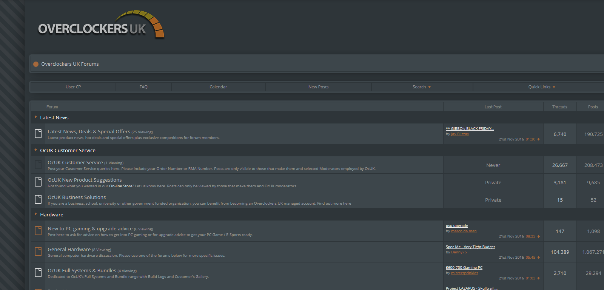Image resolution: width=604 pixels, height=290 pixels.
Task: Open the Quick Links dropdown
Action: pyautogui.click(x=541, y=87)
